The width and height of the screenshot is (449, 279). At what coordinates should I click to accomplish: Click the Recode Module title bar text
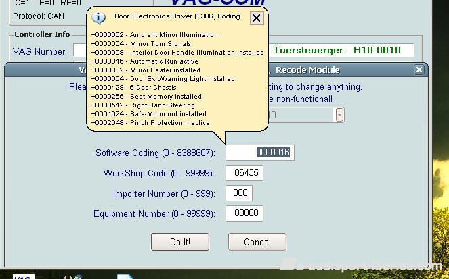click(307, 70)
